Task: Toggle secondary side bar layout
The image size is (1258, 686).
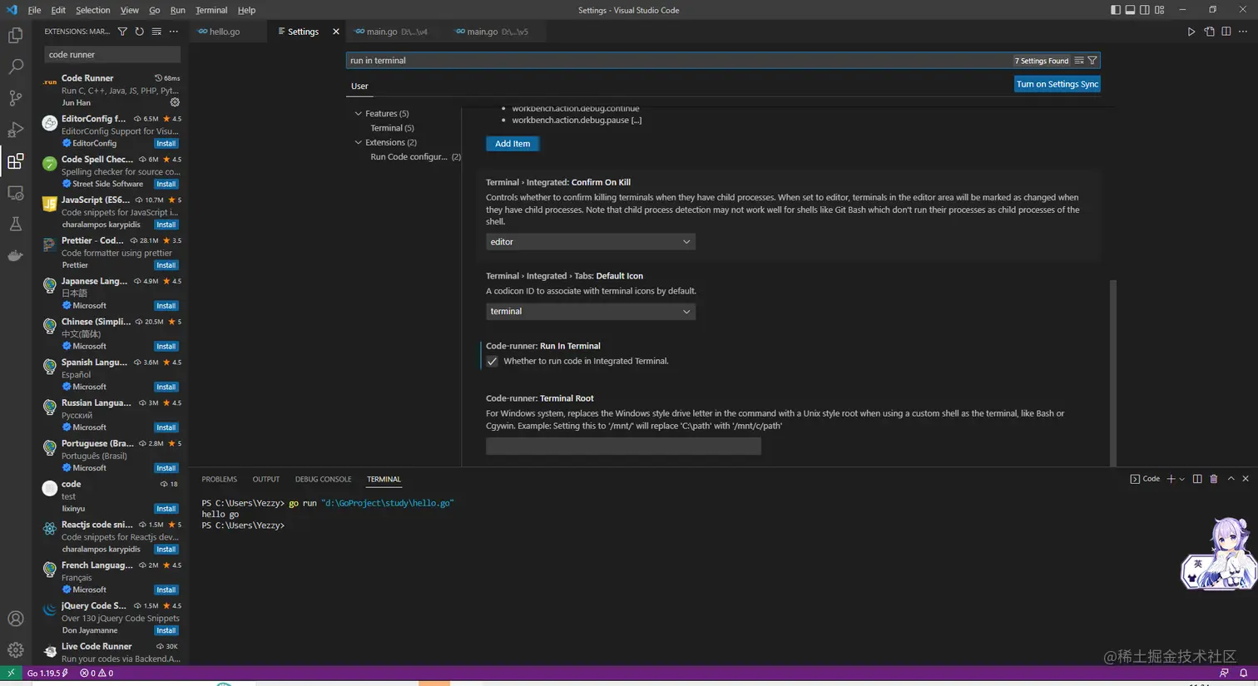Action: click(1145, 10)
